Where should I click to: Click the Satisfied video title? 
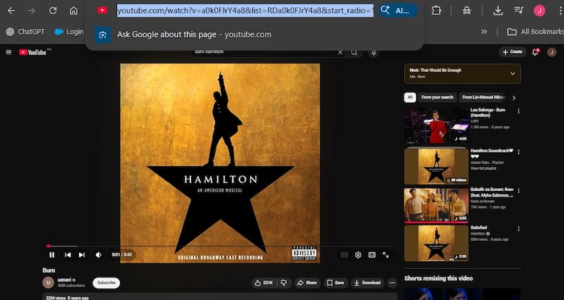(x=479, y=227)
